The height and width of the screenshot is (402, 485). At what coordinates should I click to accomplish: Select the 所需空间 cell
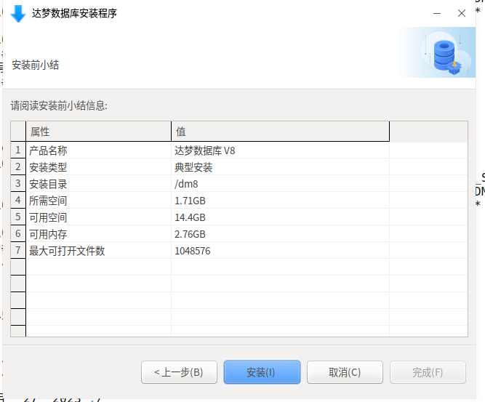(98, 201)
